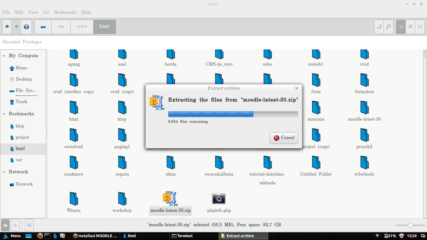Open the Mint Menu on taskbar
Viewport: 427px width, 240px height.
12,236
